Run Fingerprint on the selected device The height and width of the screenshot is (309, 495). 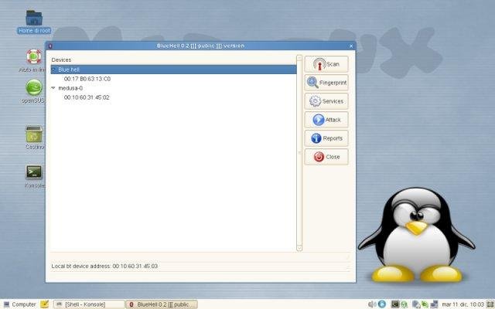(x=326, y=83)
